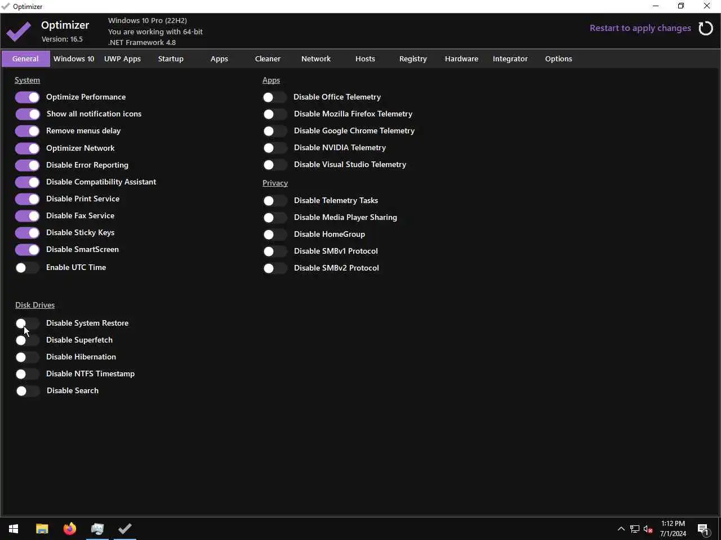Viewport: 721px width, 540px height.
Task: Click the muted volume tray icon
Action: pyautogui.click(x=648, y=529)
